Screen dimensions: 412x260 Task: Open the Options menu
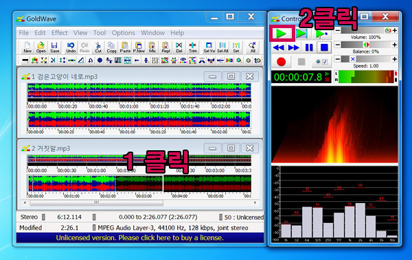coord(123,33)
